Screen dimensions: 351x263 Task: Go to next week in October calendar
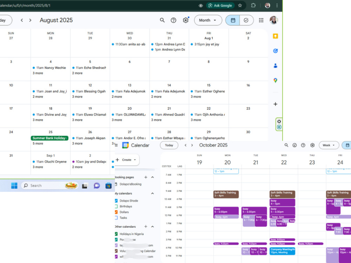(192, 145)
